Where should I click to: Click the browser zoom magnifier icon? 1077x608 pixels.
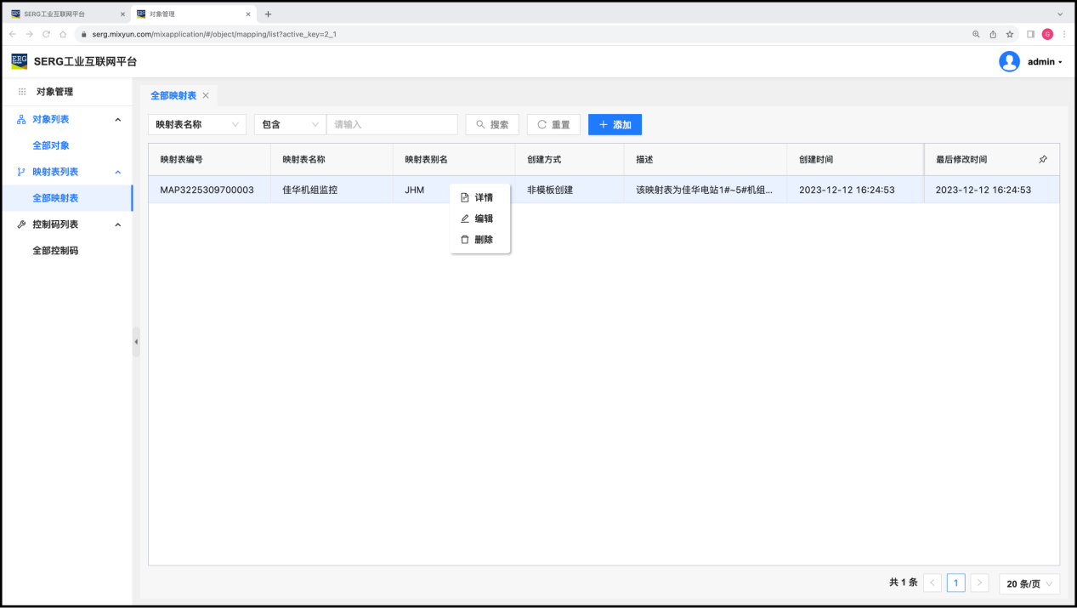pyautogui.click(x=976, y=34)
